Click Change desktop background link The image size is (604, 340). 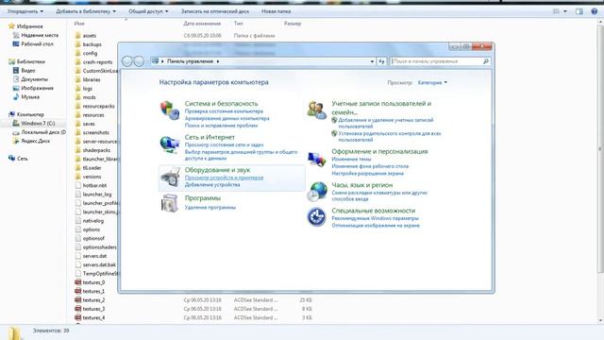point(370,166)
